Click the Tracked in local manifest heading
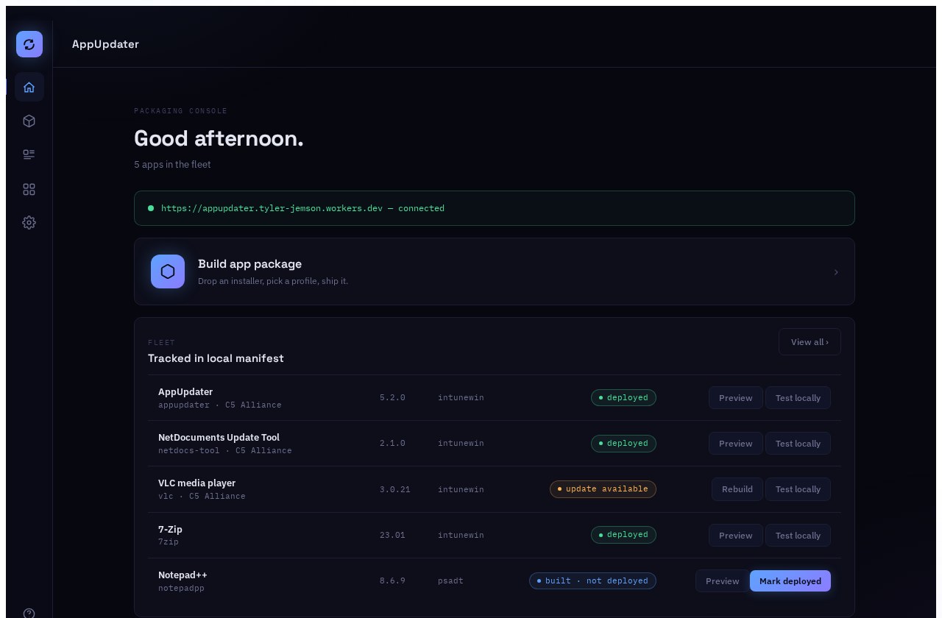942x618 pixels. coord(216,358)
